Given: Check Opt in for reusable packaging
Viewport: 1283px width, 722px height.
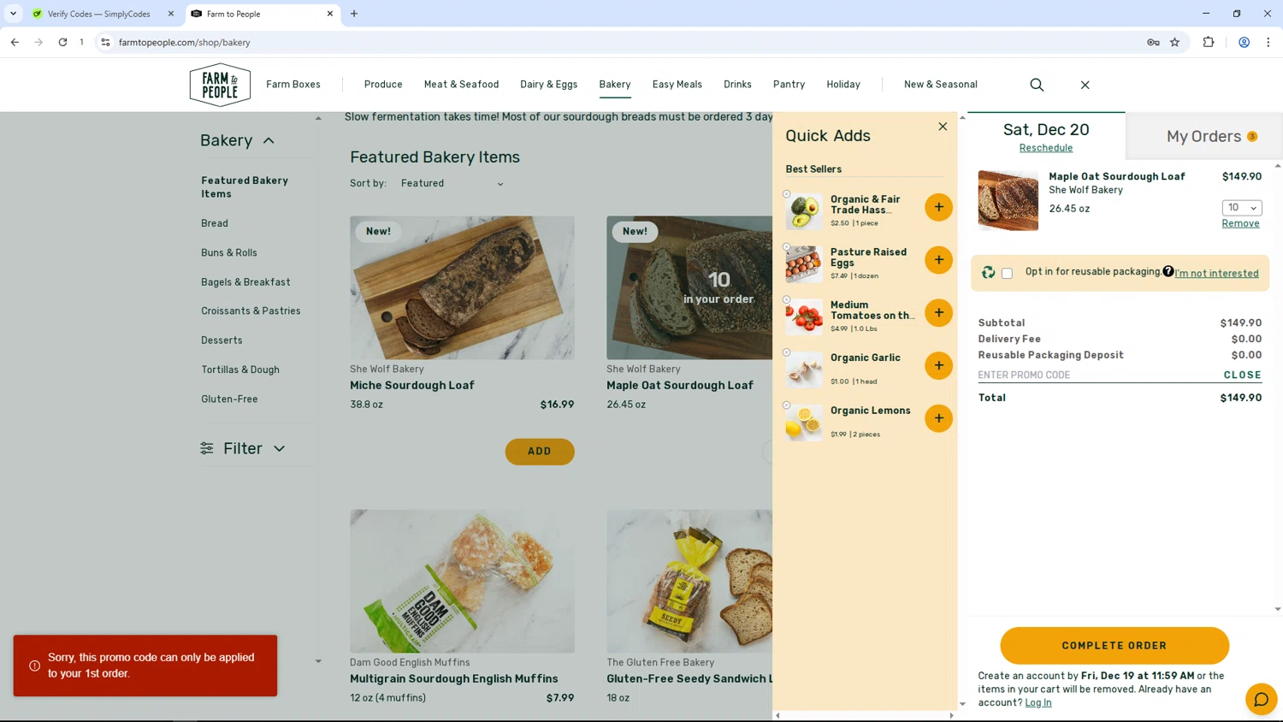Looking at the screenshot, I should point(1007,273).
